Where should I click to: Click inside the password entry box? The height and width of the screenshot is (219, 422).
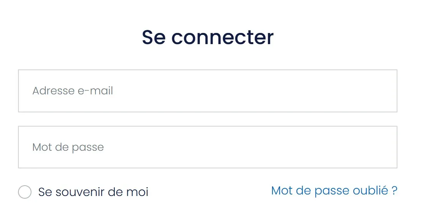coord(208,147)
